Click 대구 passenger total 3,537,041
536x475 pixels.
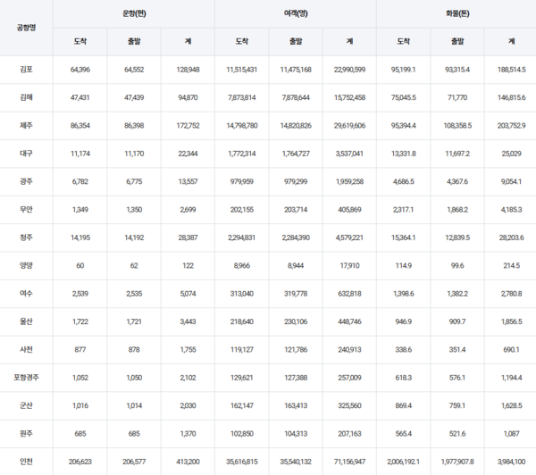[x=349, y=154]
